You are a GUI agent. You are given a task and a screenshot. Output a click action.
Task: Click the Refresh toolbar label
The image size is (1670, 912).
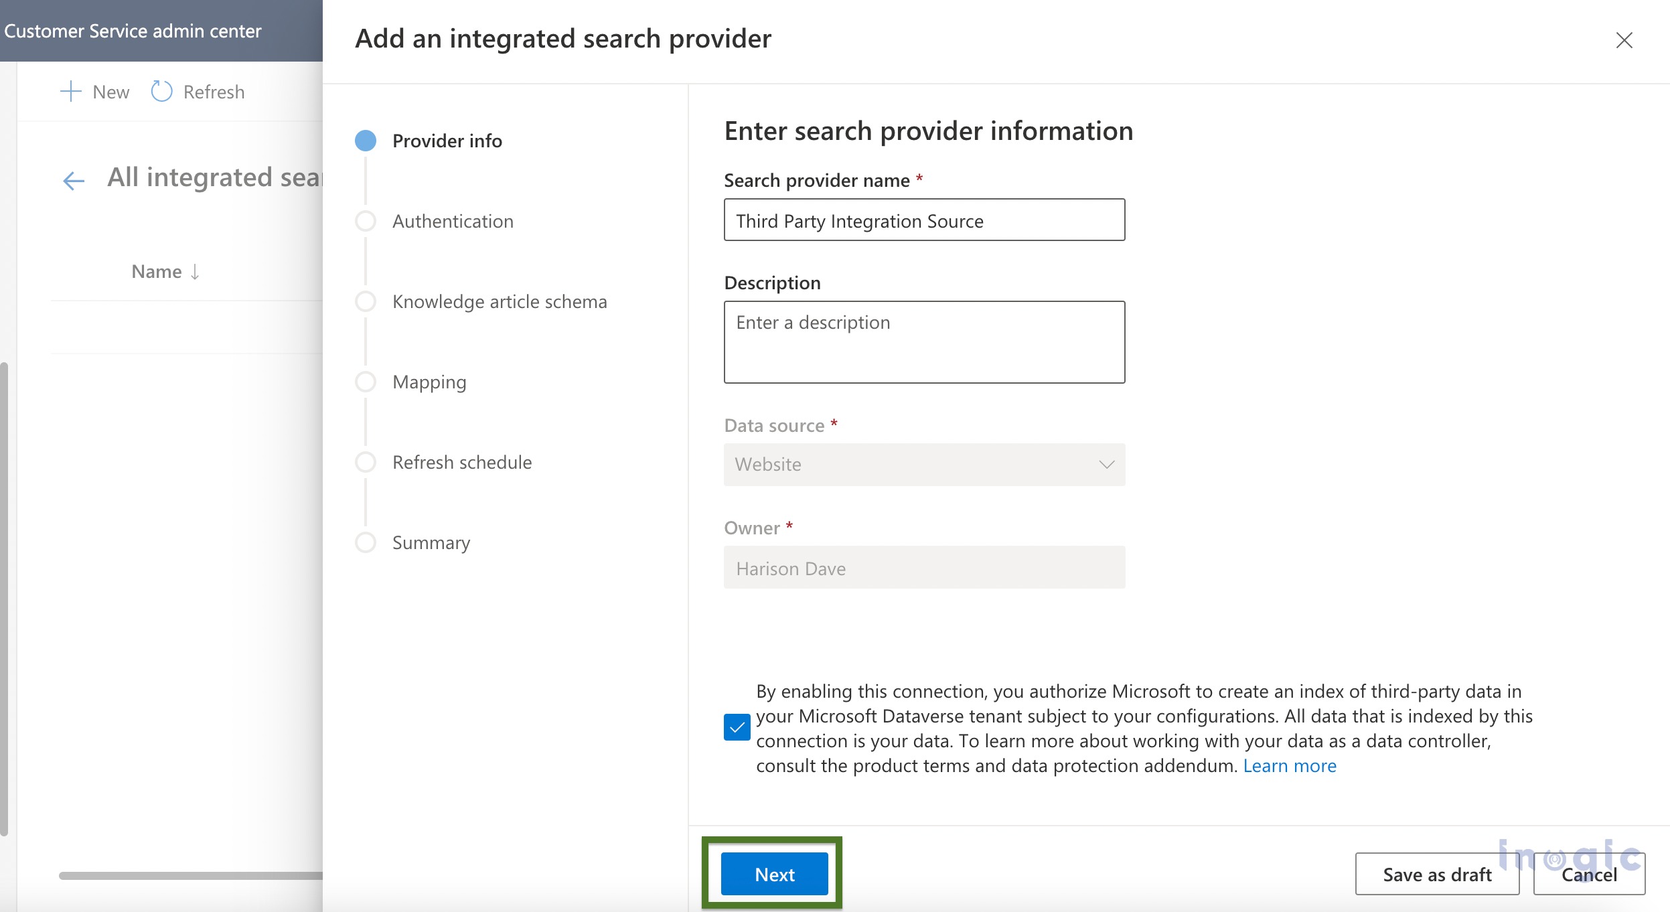[x=214, y=92]
